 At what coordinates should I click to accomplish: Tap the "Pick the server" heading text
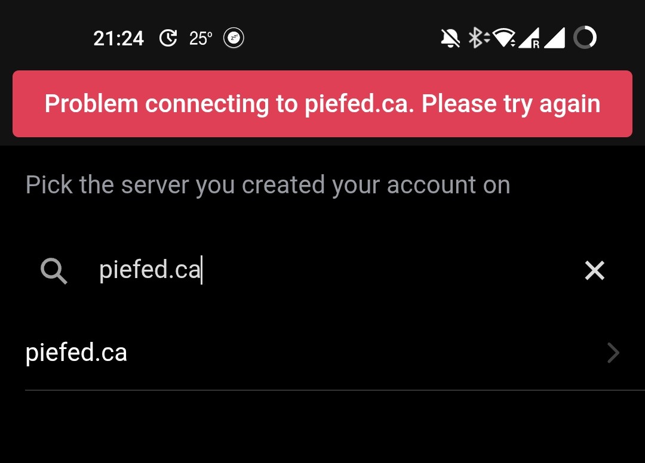[x=268, y=185]
